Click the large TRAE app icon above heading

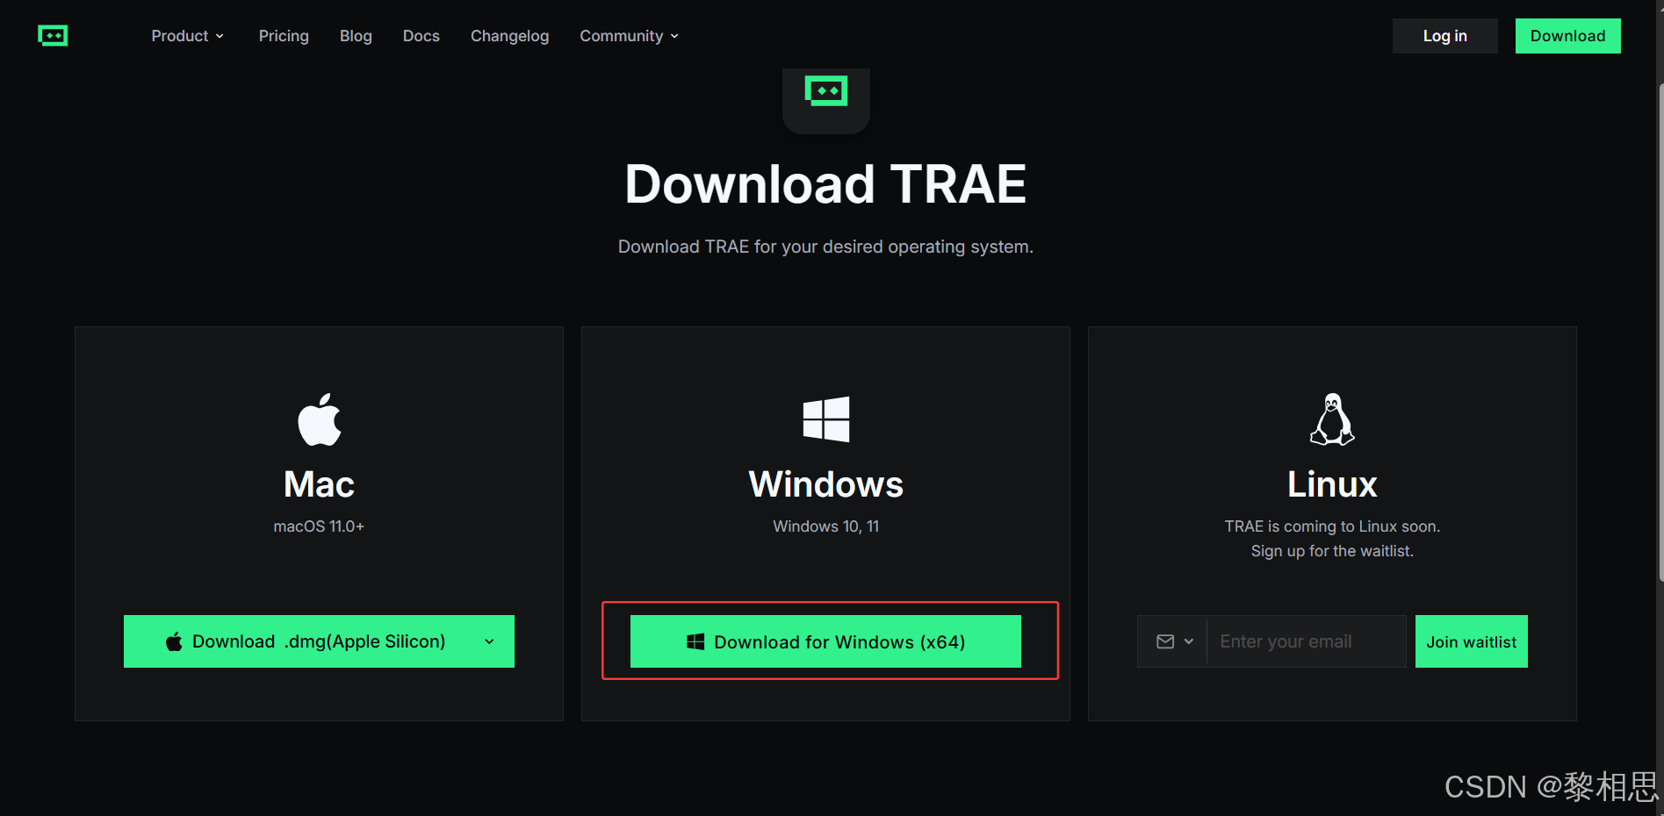point(826,100)
